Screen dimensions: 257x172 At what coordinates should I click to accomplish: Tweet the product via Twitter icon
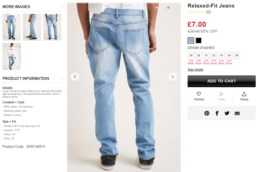point(227,113)
